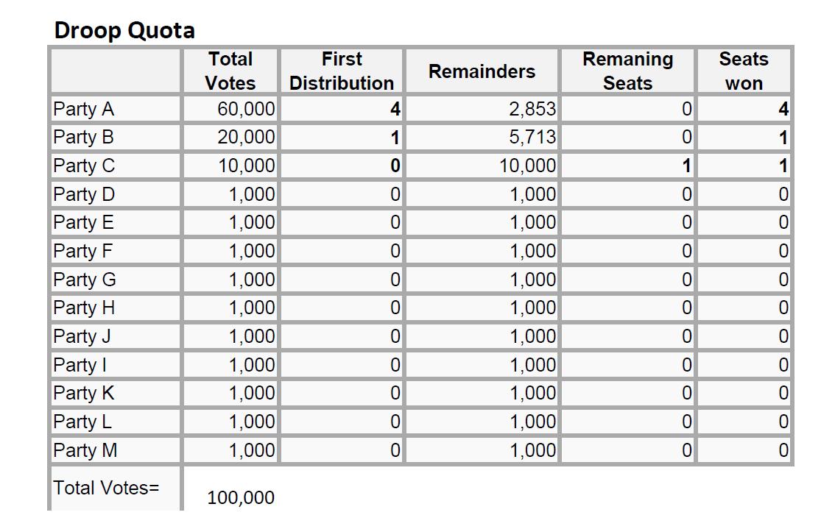The height and width of the screenshot is (529, 835).
Task: Select the Party M row label
Action: pos(85,450)
